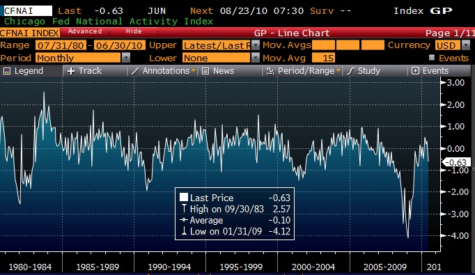Click the Average -0.10 legend row

click(x=235, y=220)
